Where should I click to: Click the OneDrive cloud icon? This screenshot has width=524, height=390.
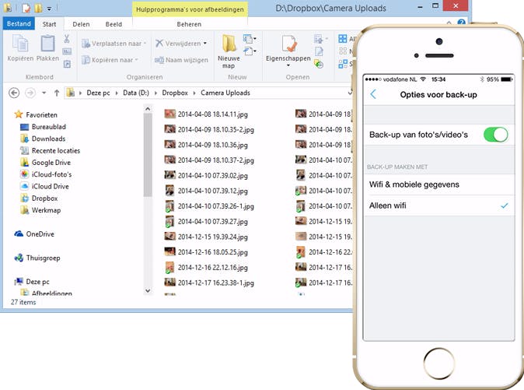pos(19,234)
